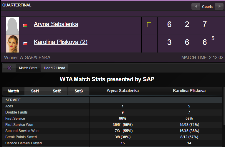Open Aryna Sabalenka's player page link
The image size is (225, 147).
(x=56, y=24)
